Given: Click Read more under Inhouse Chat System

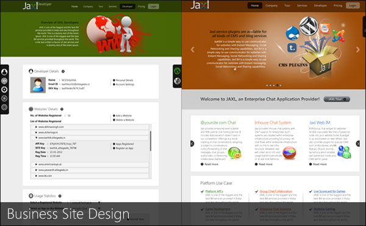Looking at the screenshot, I should pyautogui.click(x=264, y=164).
